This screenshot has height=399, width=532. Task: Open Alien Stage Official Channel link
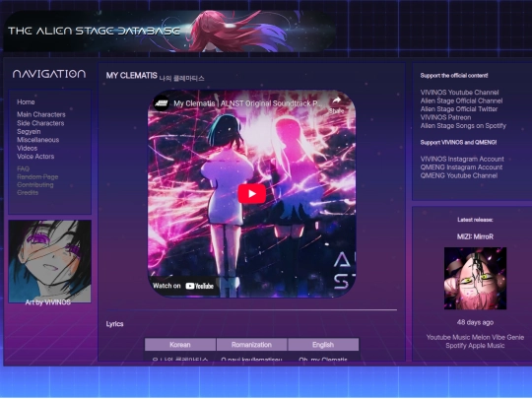461,100
